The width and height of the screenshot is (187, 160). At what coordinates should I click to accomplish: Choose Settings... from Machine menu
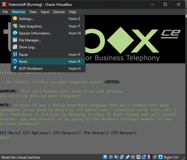48,19
